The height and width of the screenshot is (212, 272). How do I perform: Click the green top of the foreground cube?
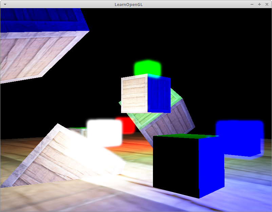click(185, 136)
